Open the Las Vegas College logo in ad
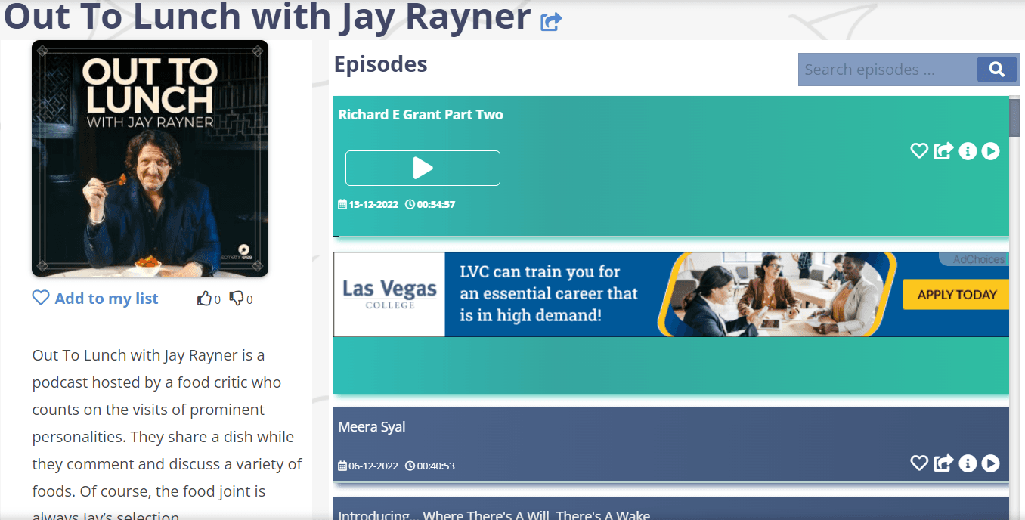Screen dimensions: 1025x520 [389, 294]
